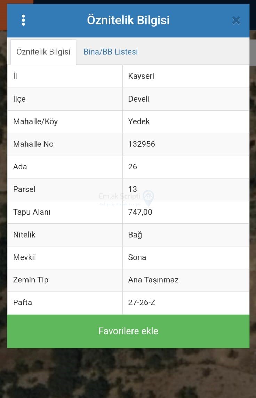Select the Ana Taşınmaz value
The width and height of the screenshot is (256, 398).
click(153, 280)
